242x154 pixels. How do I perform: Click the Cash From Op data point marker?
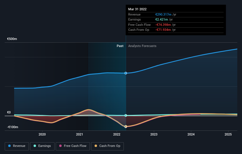[x=126, y=126]
